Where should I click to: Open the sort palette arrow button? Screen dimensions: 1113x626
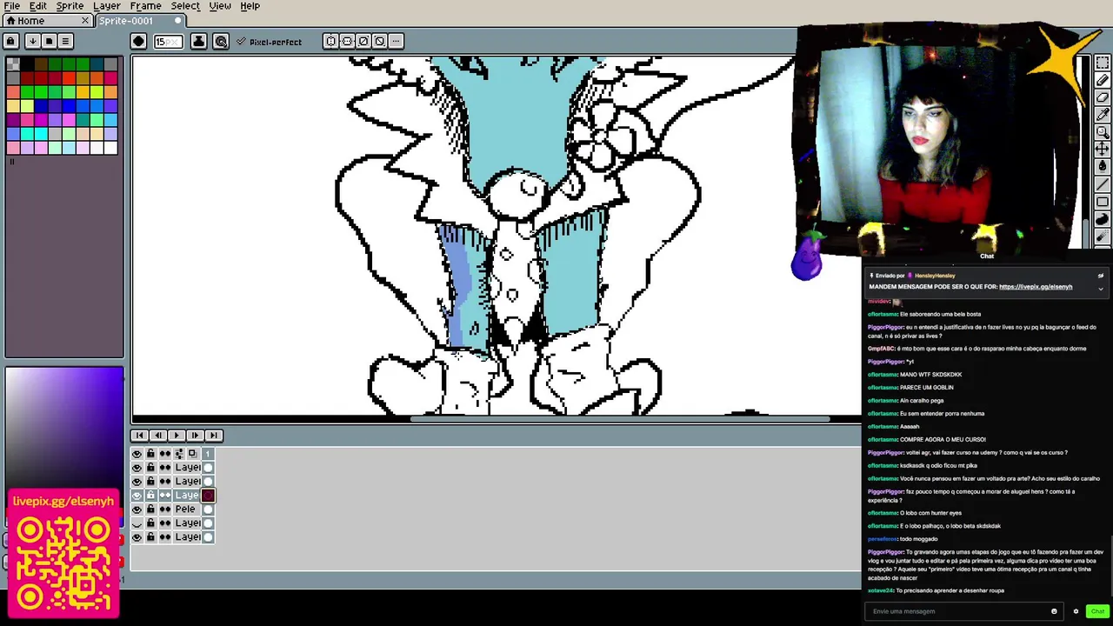click(32, 41)
